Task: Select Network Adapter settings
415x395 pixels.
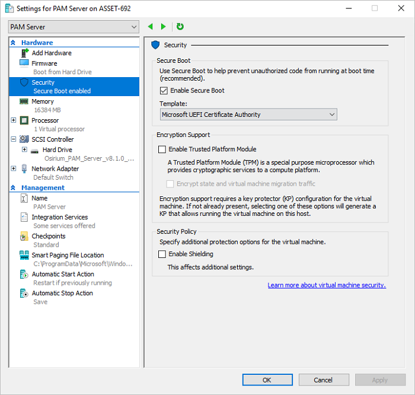Action: coord(55,168)
